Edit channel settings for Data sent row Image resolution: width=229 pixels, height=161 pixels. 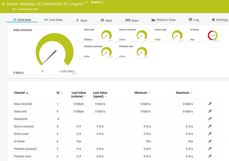click(x=210, y=111)
